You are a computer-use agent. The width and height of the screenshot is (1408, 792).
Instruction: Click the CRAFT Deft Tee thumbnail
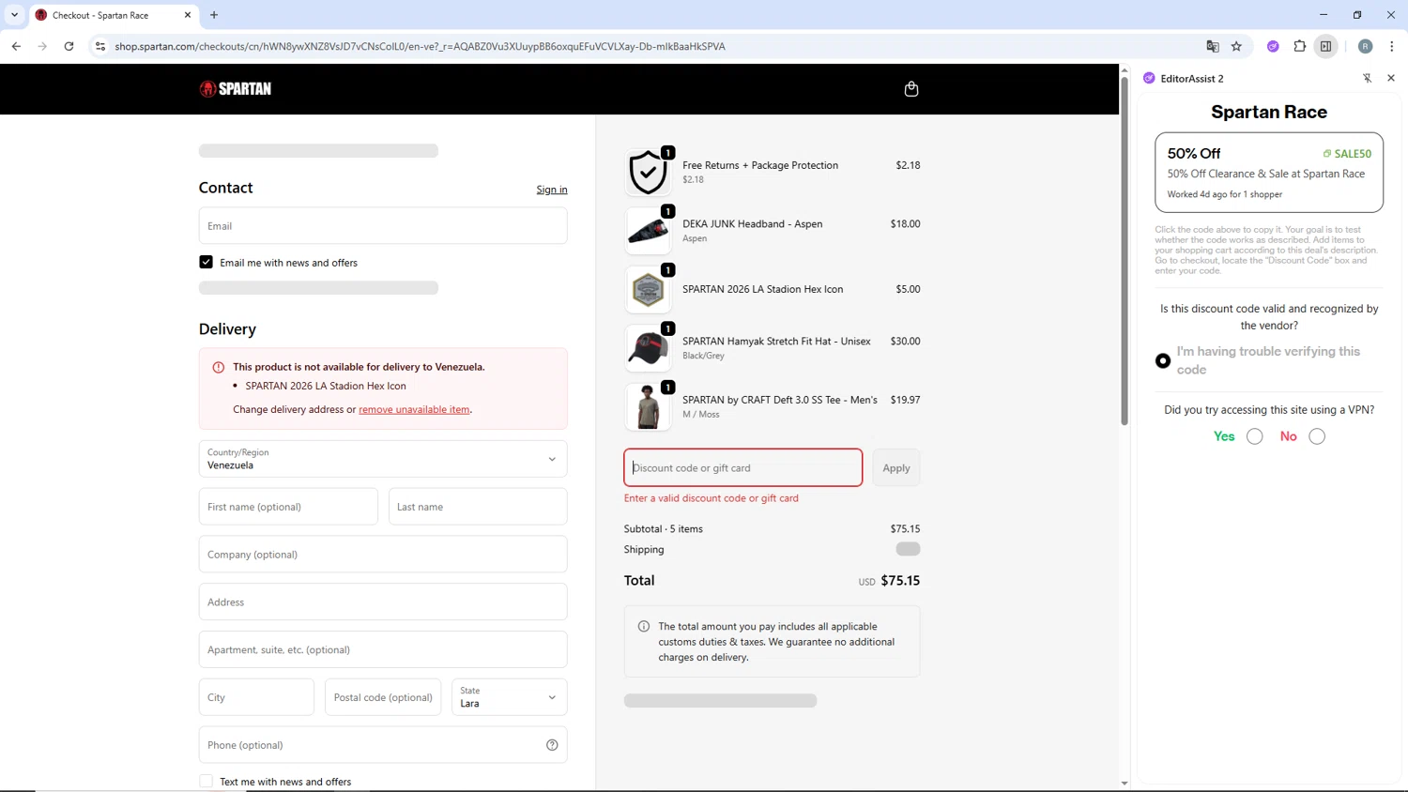tap(648, 407)
